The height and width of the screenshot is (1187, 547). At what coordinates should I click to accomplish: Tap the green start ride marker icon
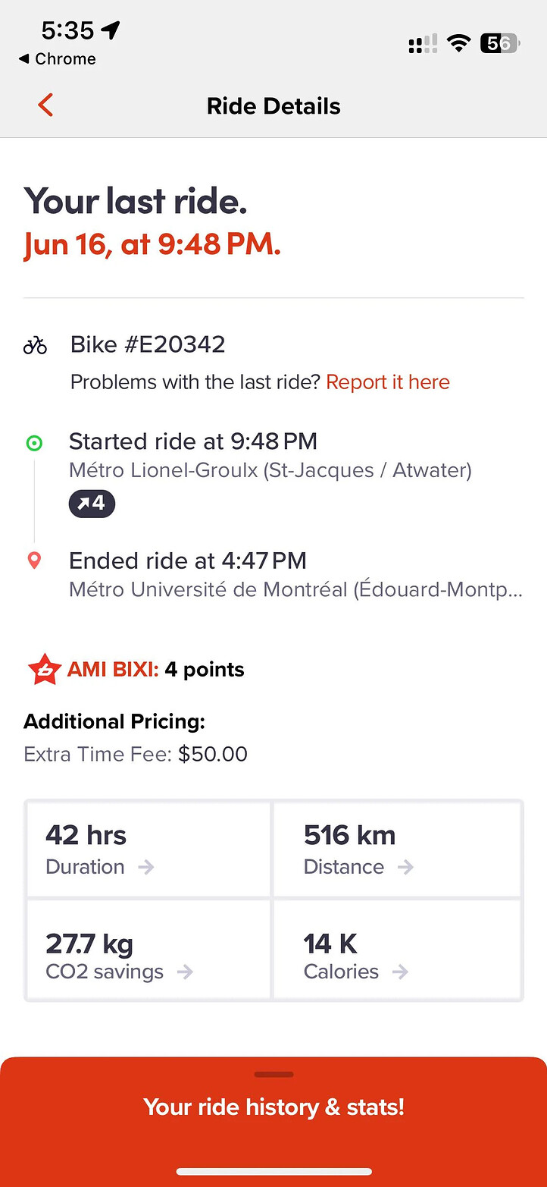[x=34, y=443]
